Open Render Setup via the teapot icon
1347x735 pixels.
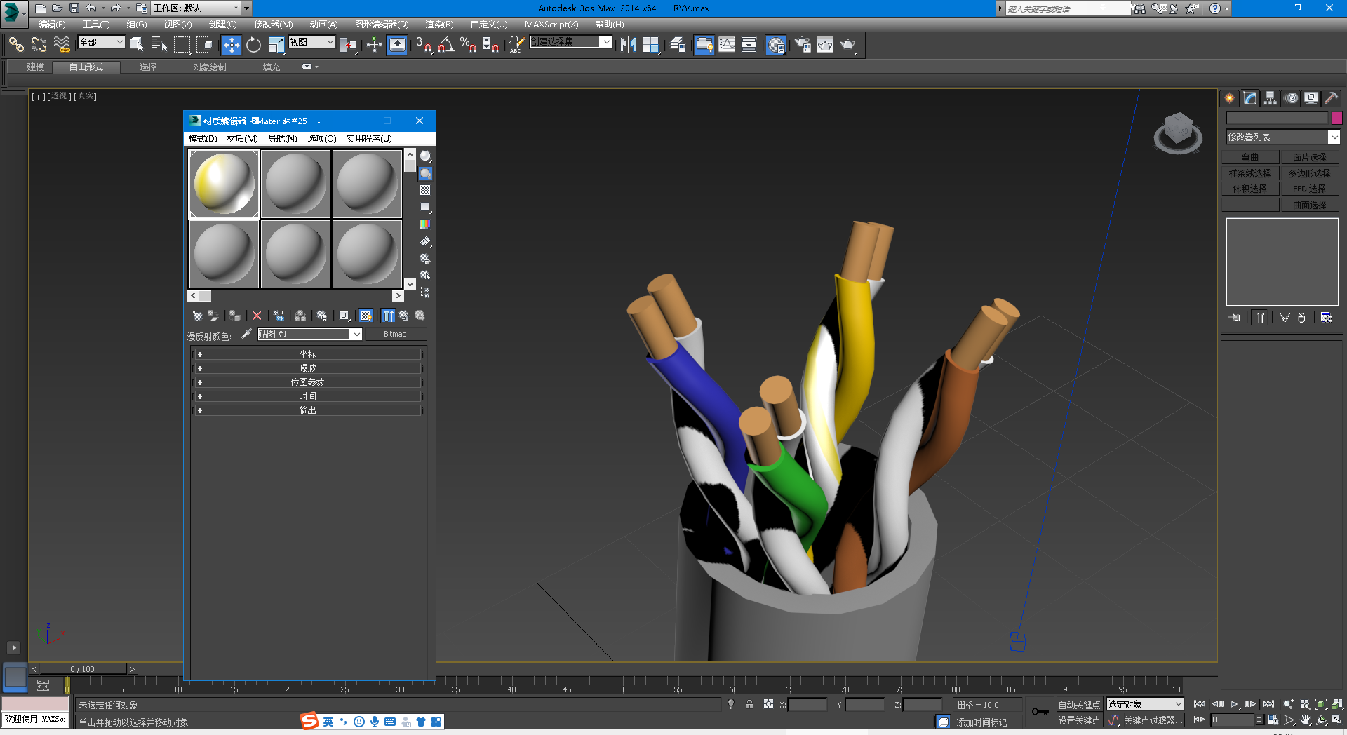click(x=802, y=44)
